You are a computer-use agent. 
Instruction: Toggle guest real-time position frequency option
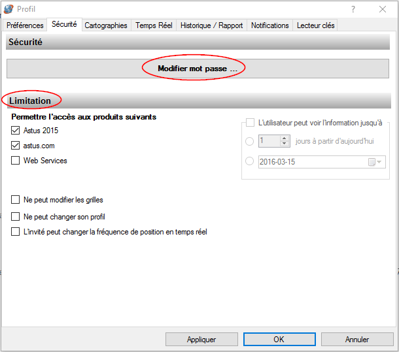(16, 232)
